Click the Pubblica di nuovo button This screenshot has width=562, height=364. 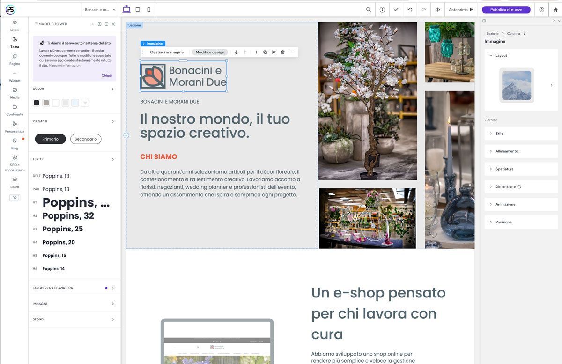click(x=506, y=10)
